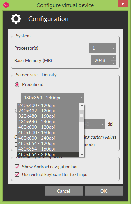Decrease Base Memory with down arrow
131x204 pixels.
(x=114, y=63)
